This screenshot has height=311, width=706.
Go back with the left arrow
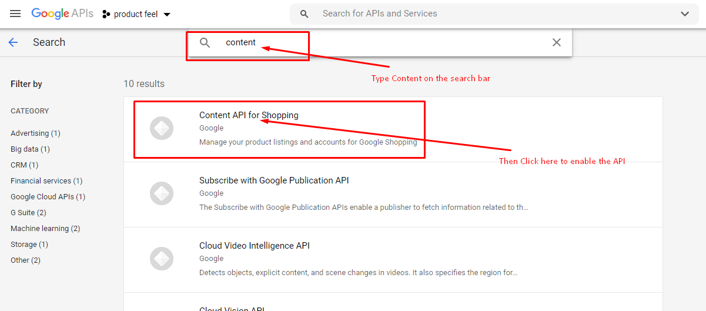click(x=13, y=42)
